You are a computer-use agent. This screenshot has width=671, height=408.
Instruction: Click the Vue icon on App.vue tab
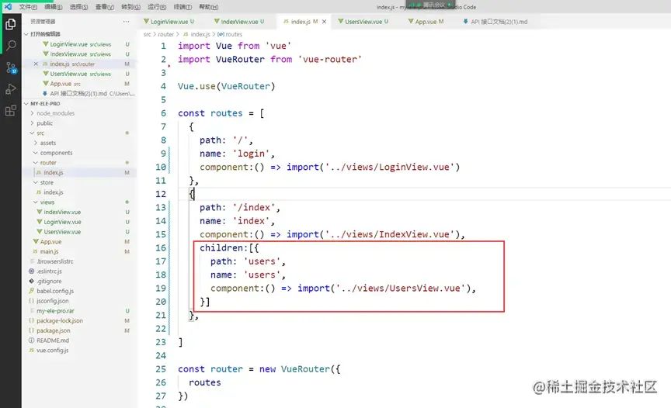coord(411,21)
